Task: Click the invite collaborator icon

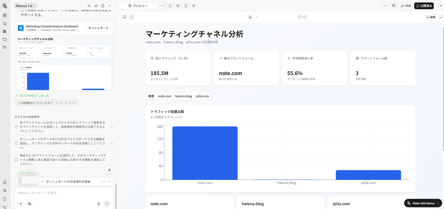Action: [89, 6]
